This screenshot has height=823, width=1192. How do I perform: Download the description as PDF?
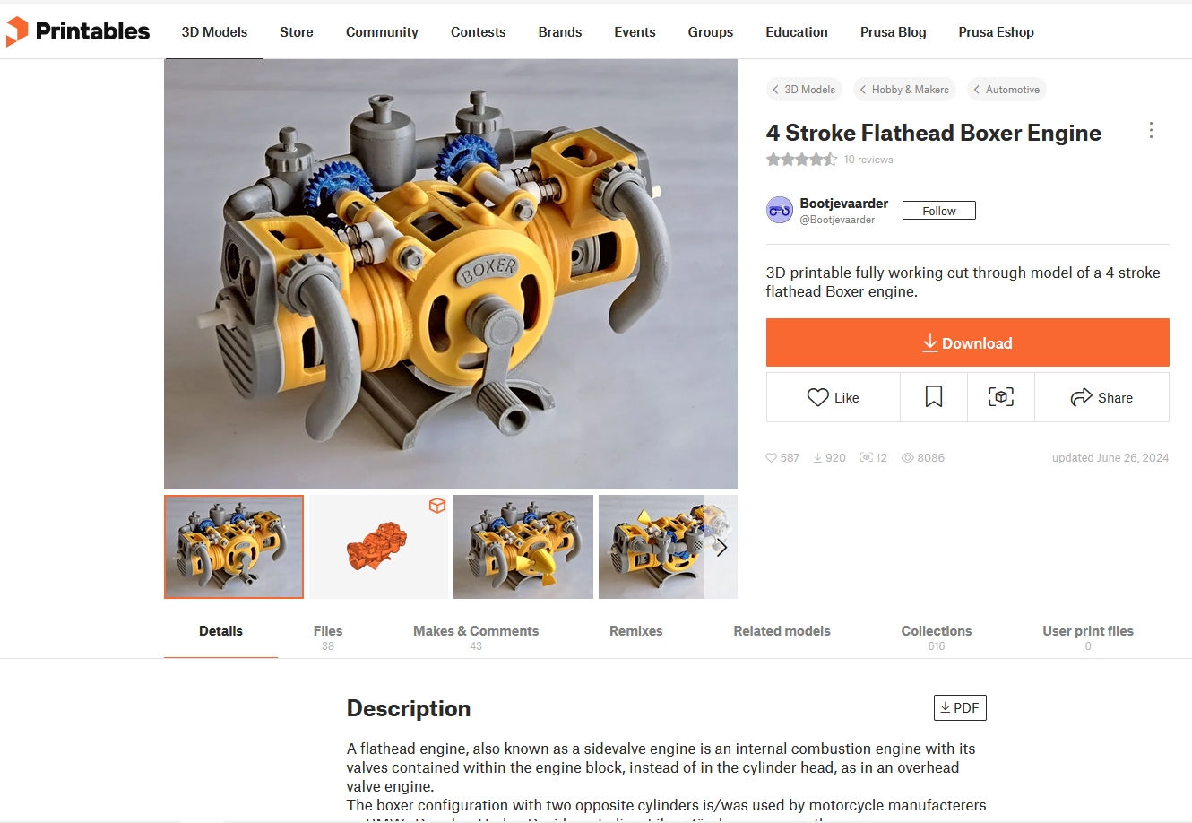(960, 707)
